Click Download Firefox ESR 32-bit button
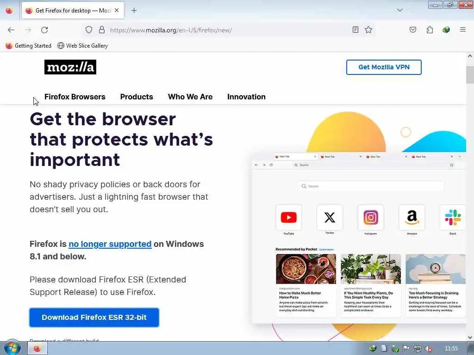This screenshot has width=474, height=355. 94,317
